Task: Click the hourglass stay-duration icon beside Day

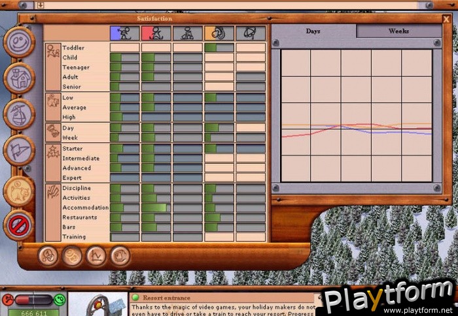Action: (x=53, y=133)
